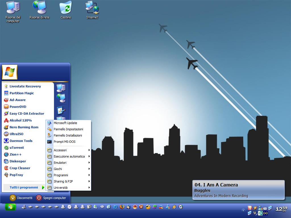Click the sunglasses smiley taskbar icon

pyautogui.click(x=148, y=207)
